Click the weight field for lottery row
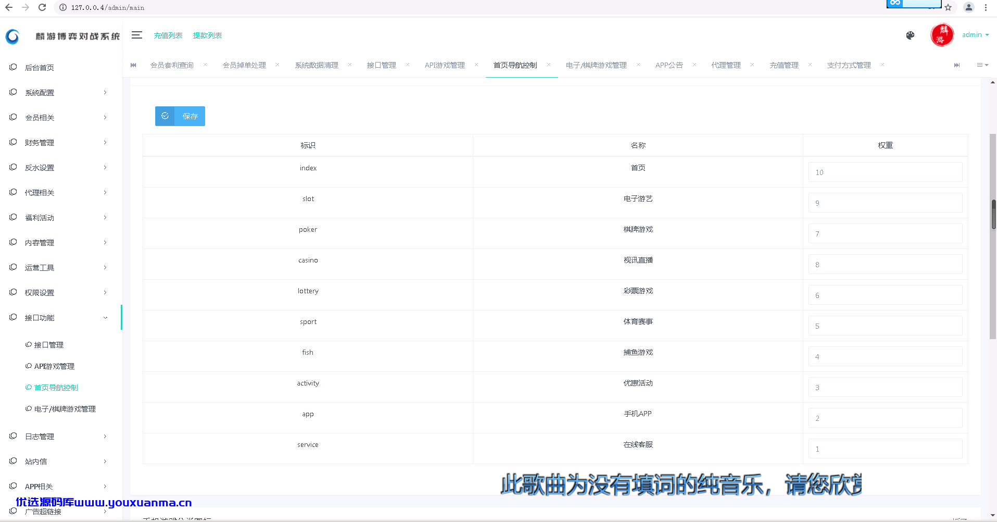Screen dimensions: 997x522 pos(885,295)
